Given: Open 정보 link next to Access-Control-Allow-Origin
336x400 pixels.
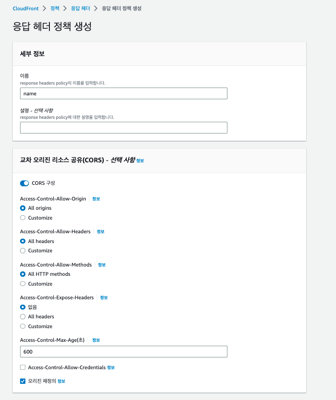Looking at the screenshot, I should tap(96, 199).
